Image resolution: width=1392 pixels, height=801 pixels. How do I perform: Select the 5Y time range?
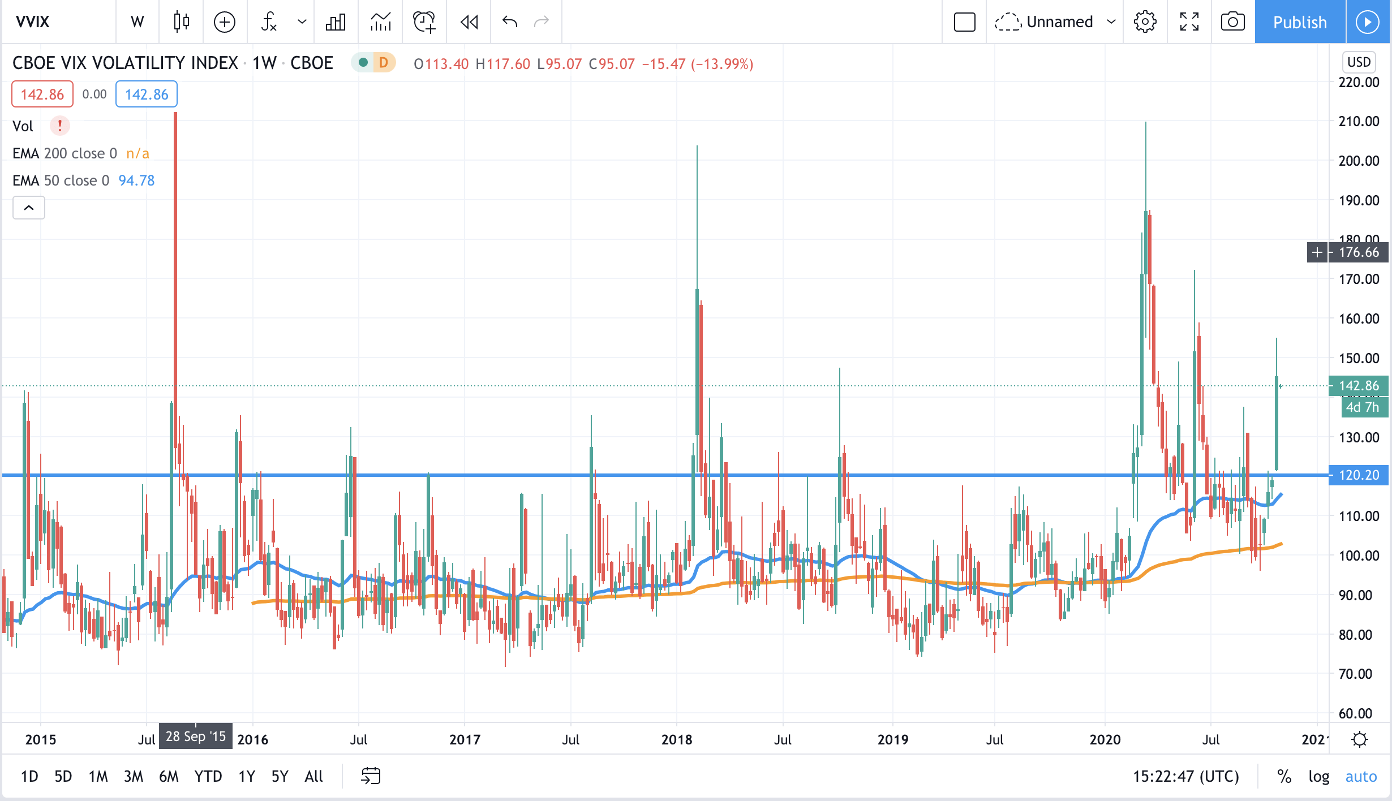tap(280, 776)
